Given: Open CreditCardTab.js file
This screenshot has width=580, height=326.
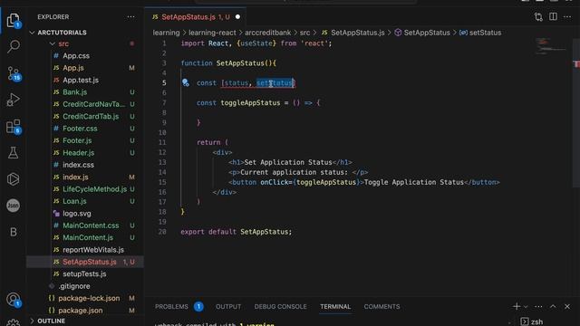Looking at the screenshot, I should [91, 117].
